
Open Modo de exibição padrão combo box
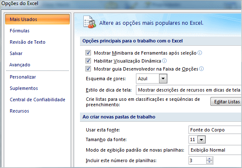tap(215, 150)
